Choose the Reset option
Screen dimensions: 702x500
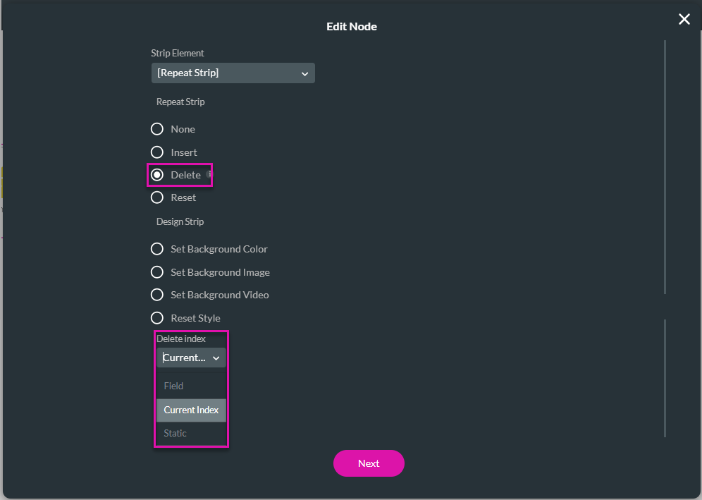pyautogui.click(x=156, y=197)
